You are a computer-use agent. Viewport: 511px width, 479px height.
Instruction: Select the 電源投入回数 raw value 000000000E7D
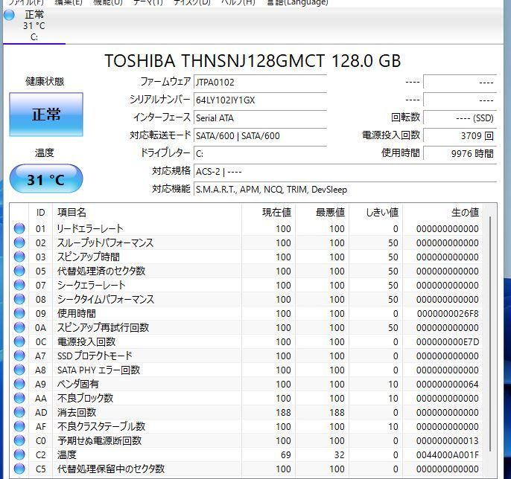tap(448, 342)
